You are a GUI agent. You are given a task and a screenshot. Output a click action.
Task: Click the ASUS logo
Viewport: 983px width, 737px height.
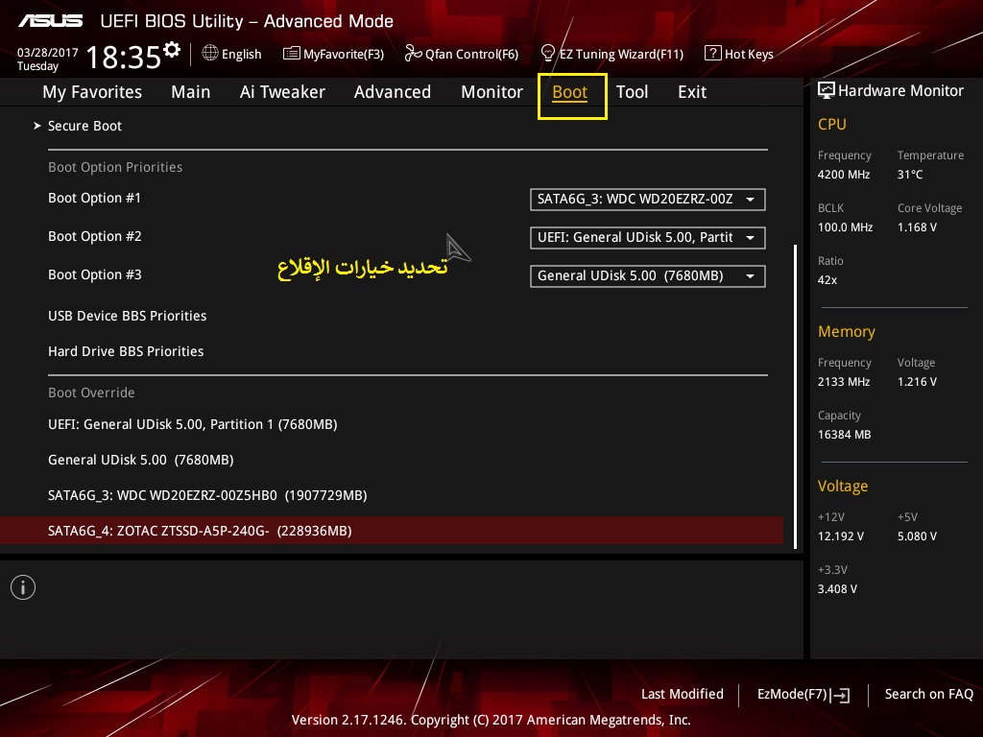pos(50,21)
